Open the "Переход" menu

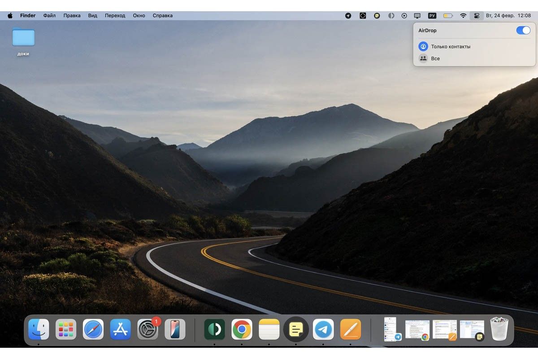click(x=115, y=15)
